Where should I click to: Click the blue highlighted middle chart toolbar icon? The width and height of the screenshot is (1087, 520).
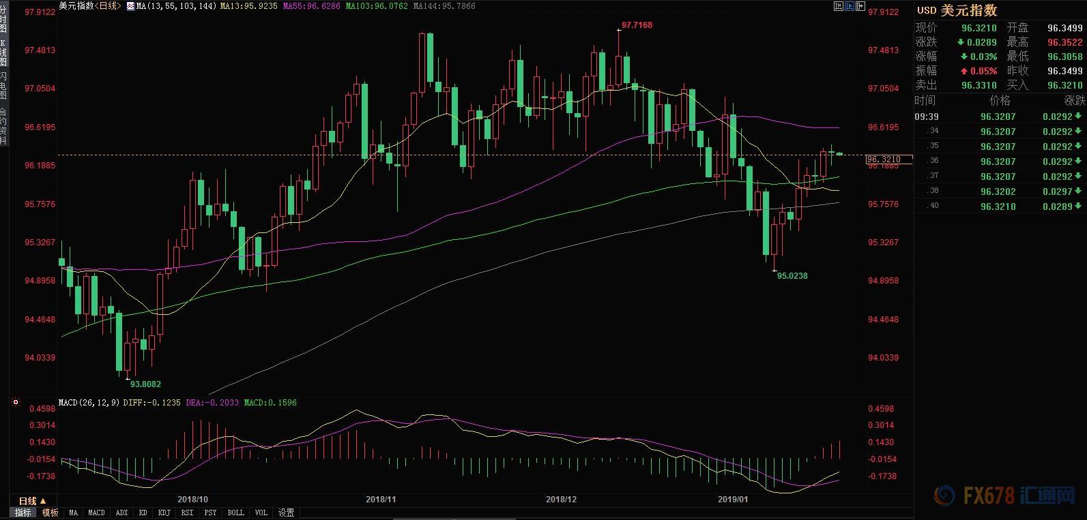tap(850, 6)
